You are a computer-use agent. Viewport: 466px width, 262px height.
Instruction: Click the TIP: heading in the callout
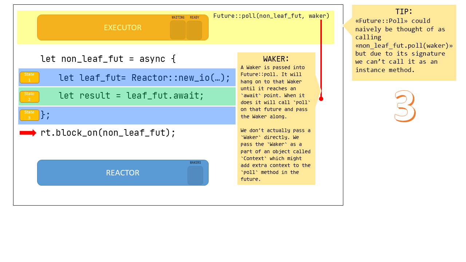(404, 12)
